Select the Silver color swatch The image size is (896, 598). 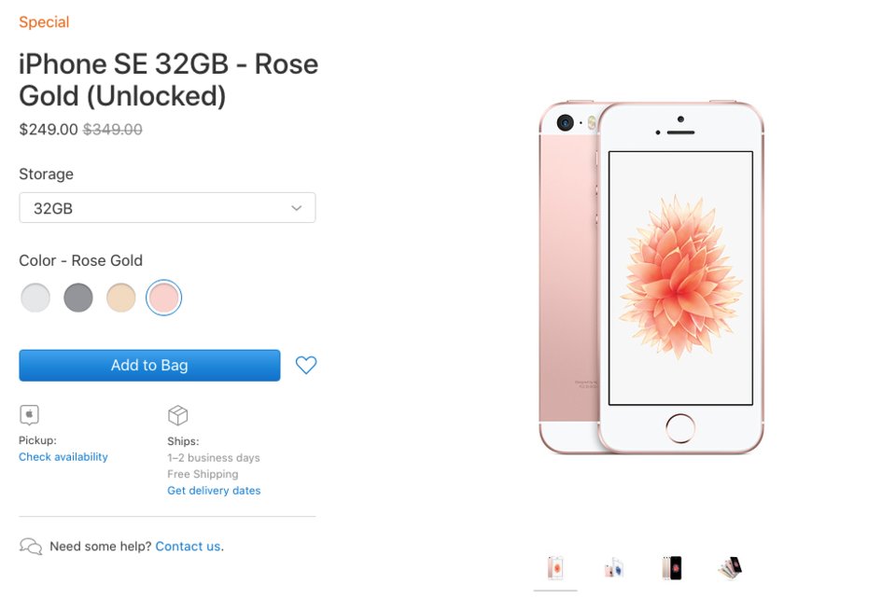point(35,298)
